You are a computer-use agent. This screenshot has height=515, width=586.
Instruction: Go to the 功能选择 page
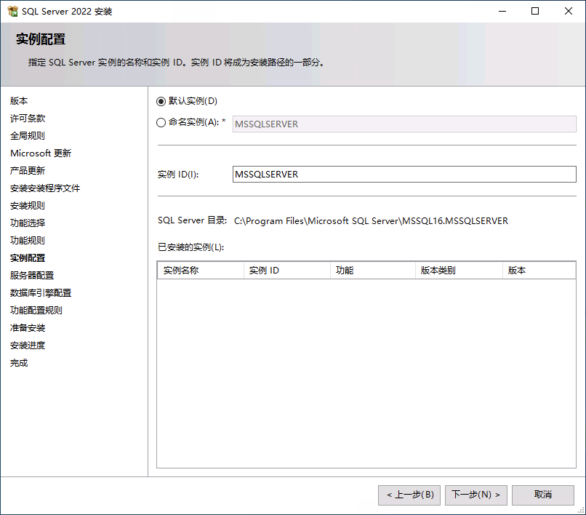[28, 223]
